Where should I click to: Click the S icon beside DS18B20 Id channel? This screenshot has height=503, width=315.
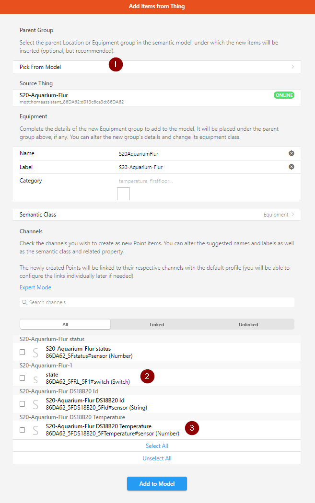point(35,404)
